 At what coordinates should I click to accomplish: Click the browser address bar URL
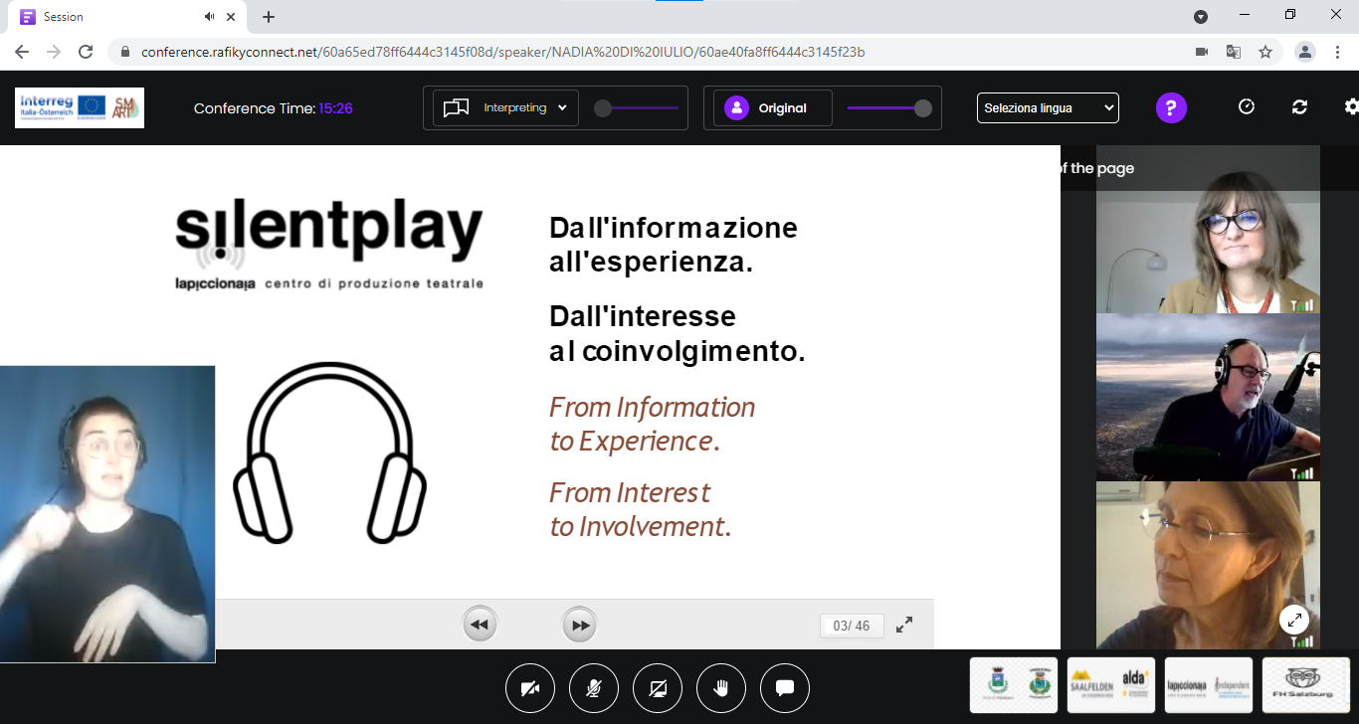click(503, 52)
